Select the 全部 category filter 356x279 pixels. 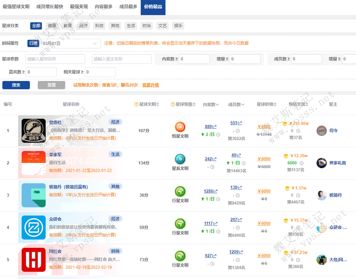point(36,26)
